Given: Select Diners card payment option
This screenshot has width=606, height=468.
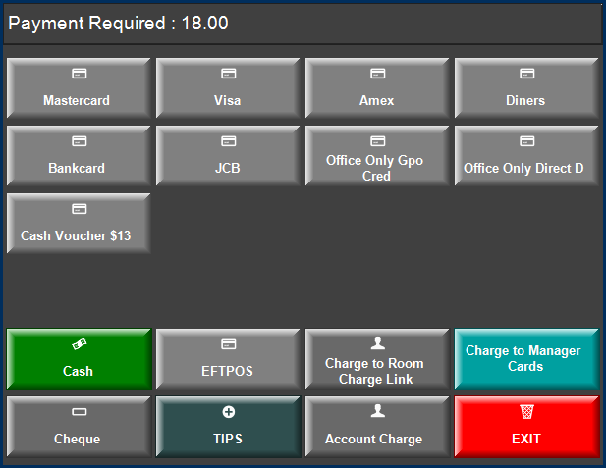Looking at the screenshot, I should tap(526, 89).
